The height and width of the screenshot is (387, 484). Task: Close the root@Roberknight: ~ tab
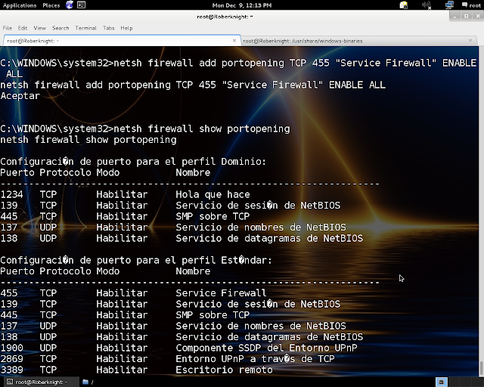[234, 40]
